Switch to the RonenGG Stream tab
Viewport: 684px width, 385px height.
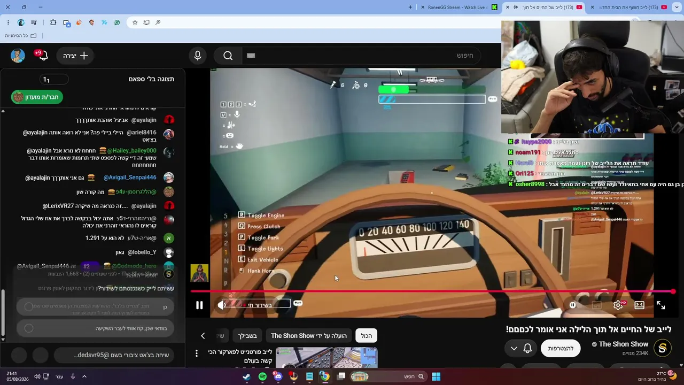[458, 7]
